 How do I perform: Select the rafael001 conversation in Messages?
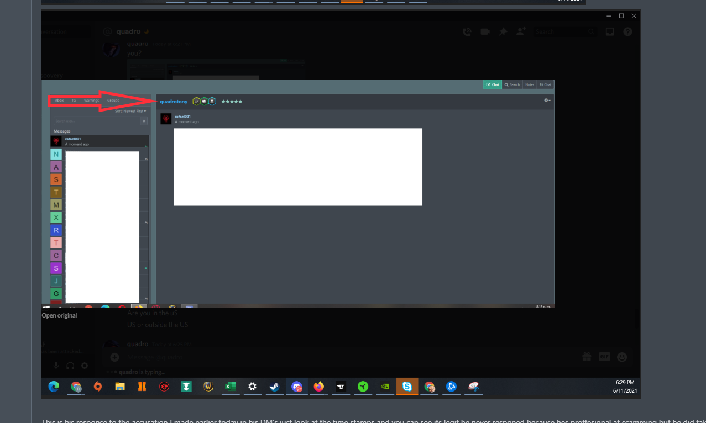click(100, 141)
